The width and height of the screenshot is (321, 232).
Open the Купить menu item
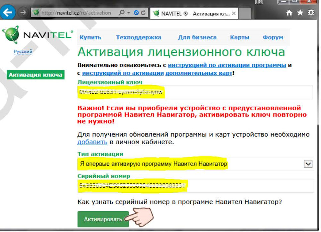click(90, 37)
